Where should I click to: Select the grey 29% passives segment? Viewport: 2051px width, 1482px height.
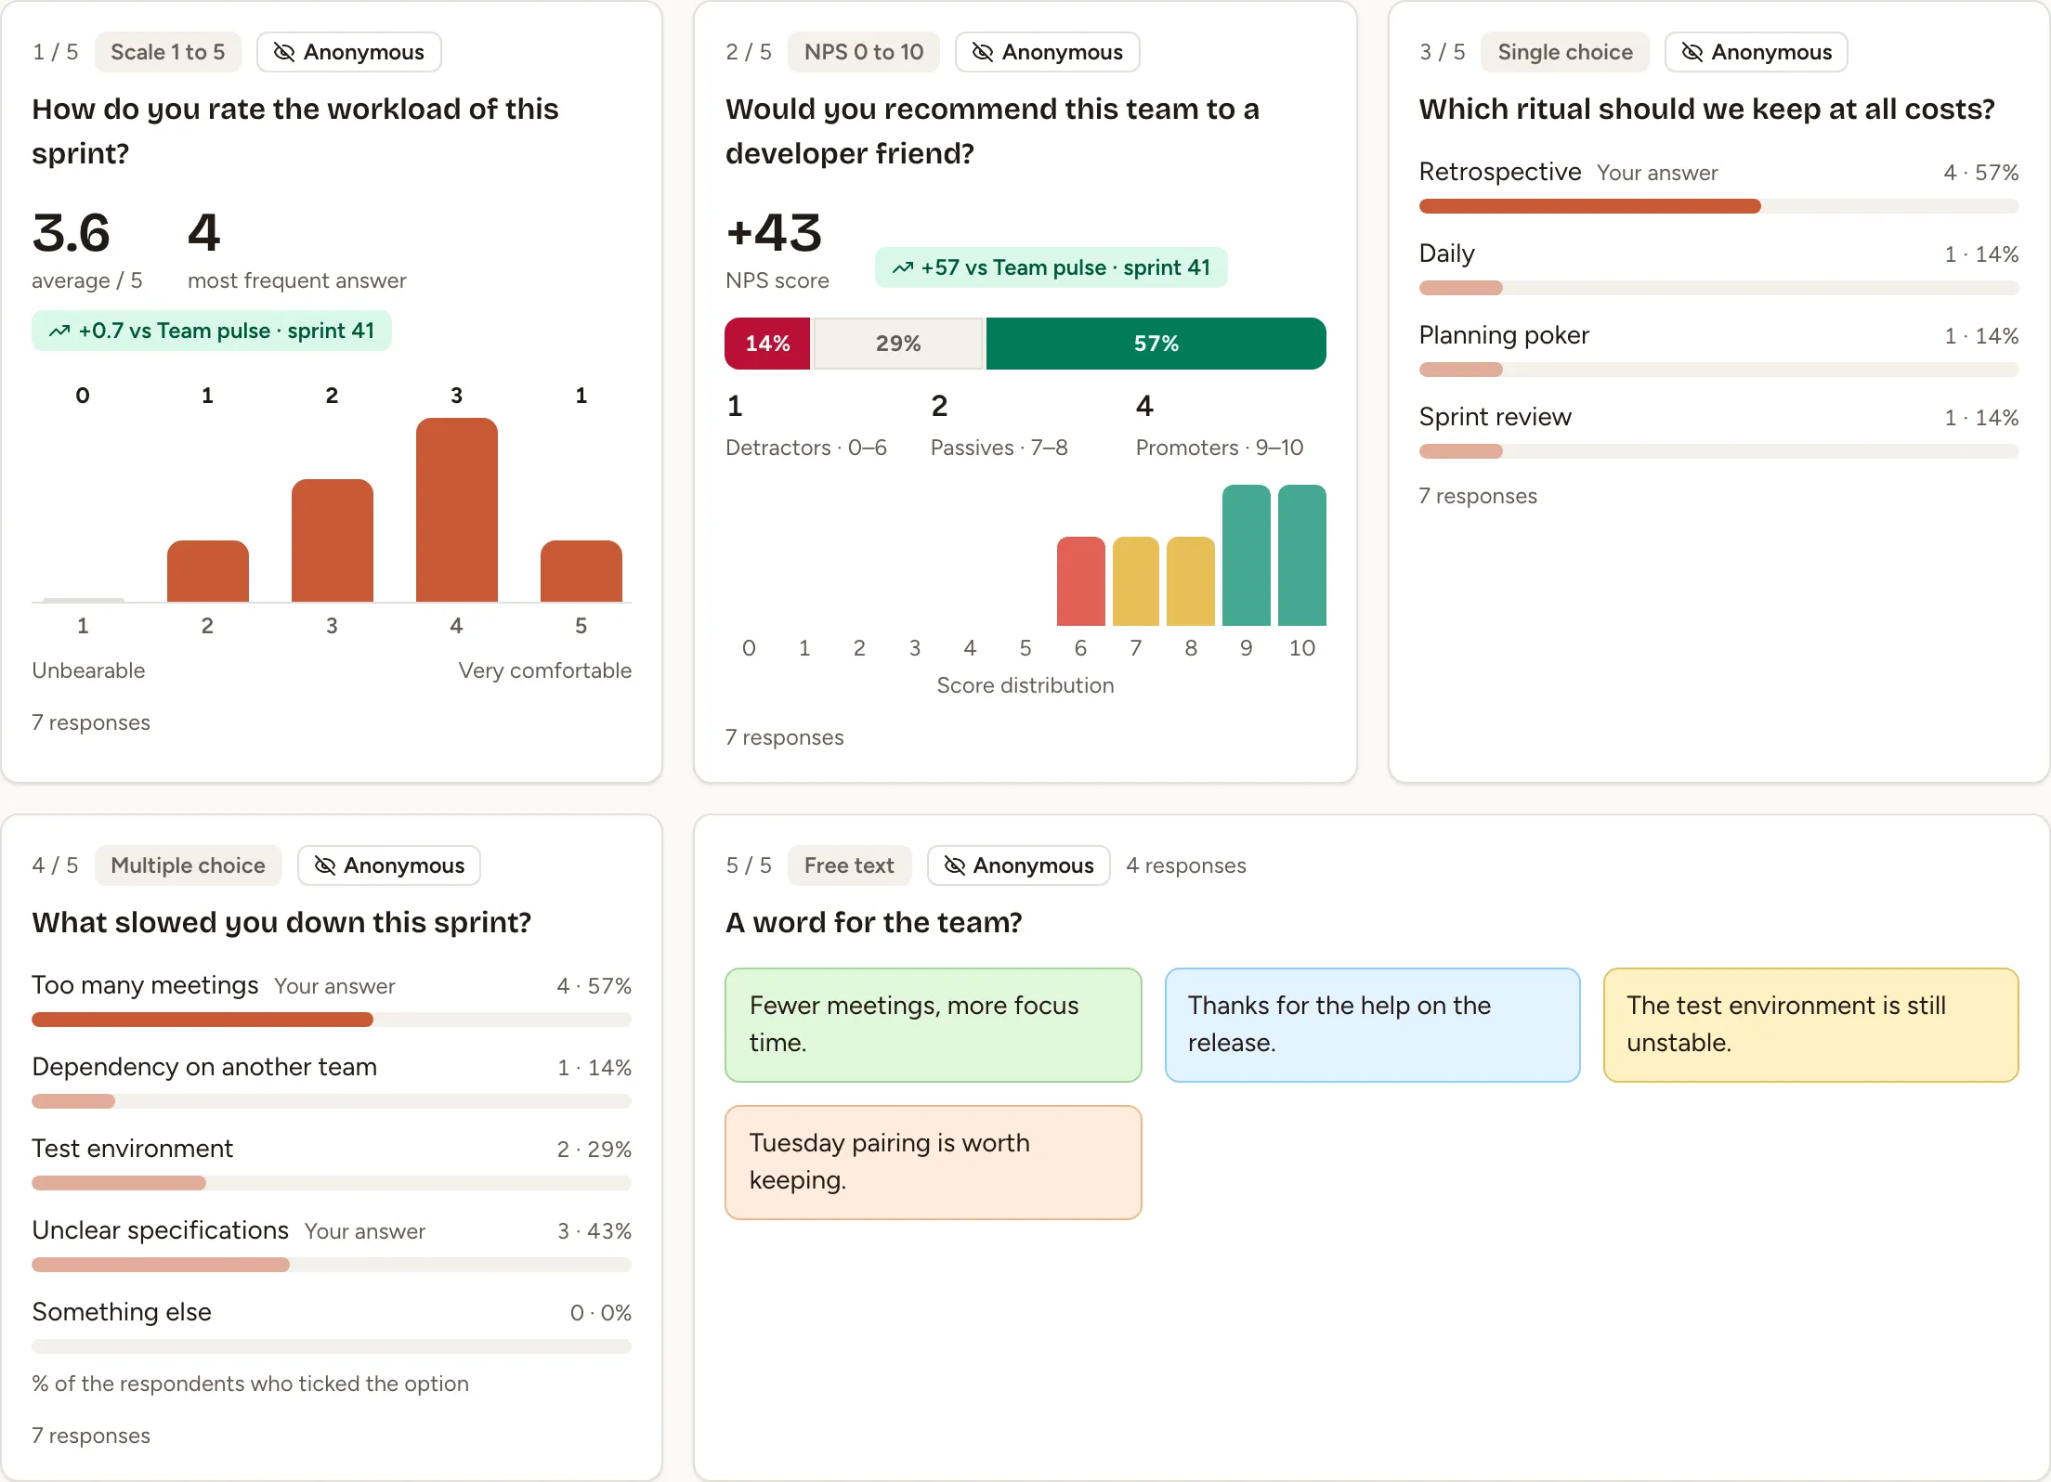(x=898, y=344)
